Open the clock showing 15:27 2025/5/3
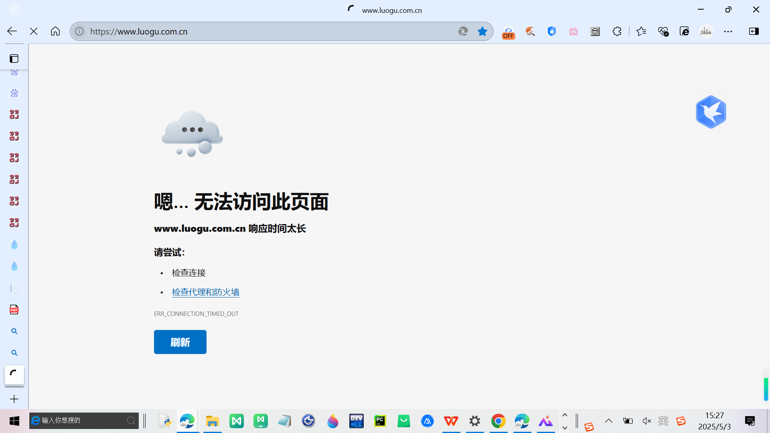Viewport: 770px width, 433px height. coord(714,421)
